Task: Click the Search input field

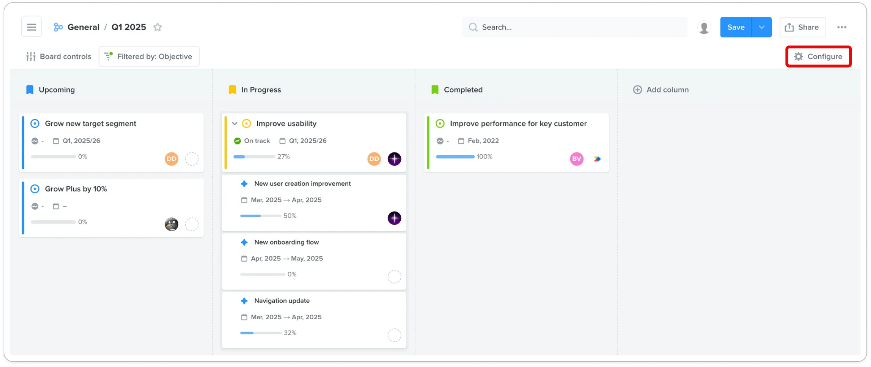Action: tap(575, 27)
